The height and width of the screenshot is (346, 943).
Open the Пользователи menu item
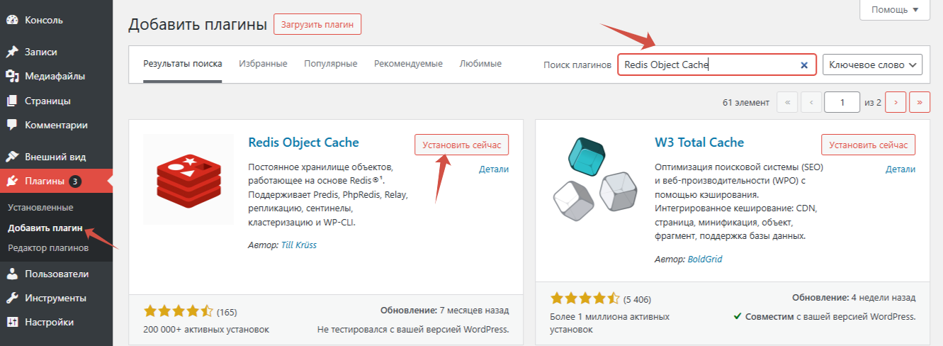tap(57, 274)
